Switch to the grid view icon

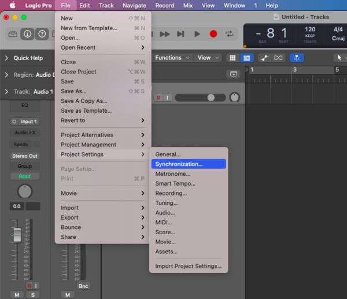pos(232,58)
